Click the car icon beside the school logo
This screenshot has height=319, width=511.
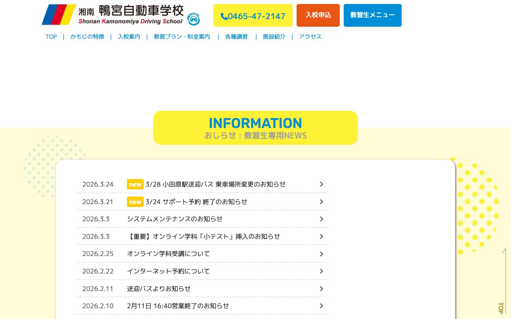click(193, 19)
